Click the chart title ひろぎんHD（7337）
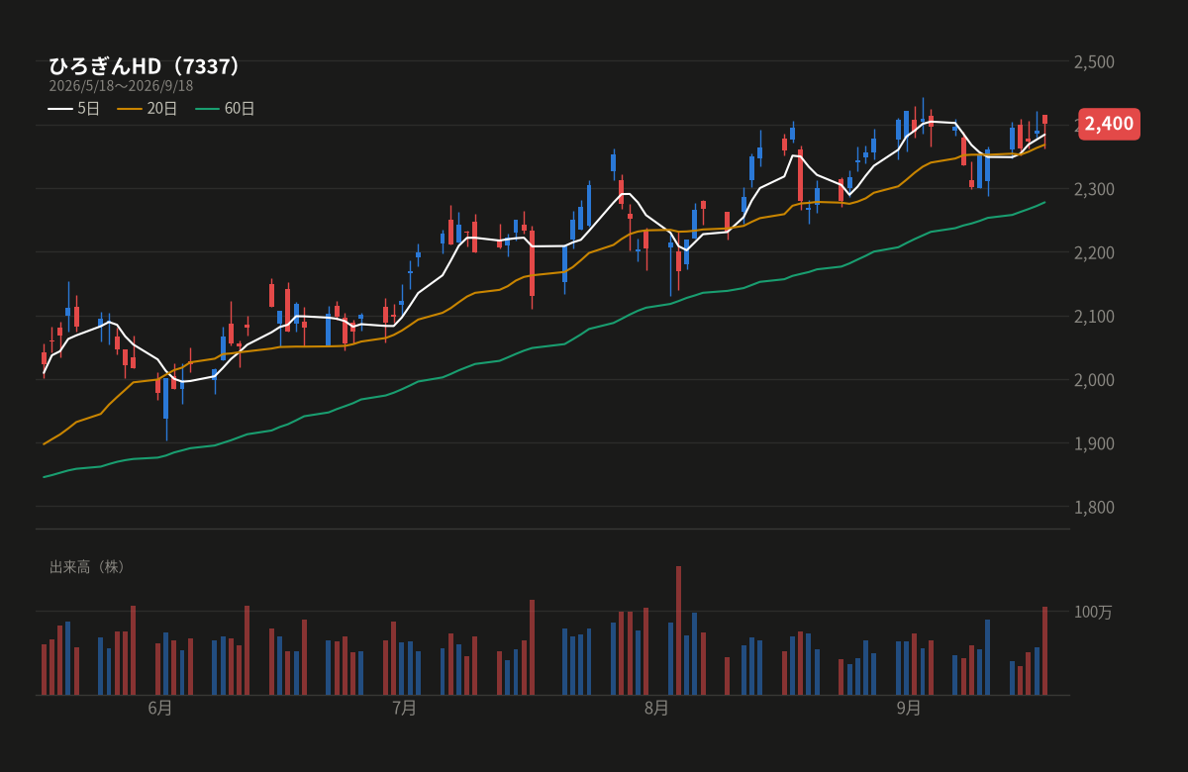Viewport: 1188px width, 772px height. coord(146,66)
